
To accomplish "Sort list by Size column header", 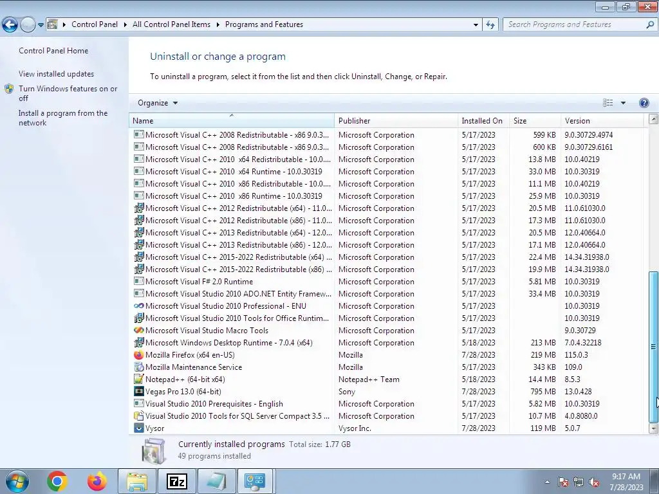I will [x=535, y=120].
